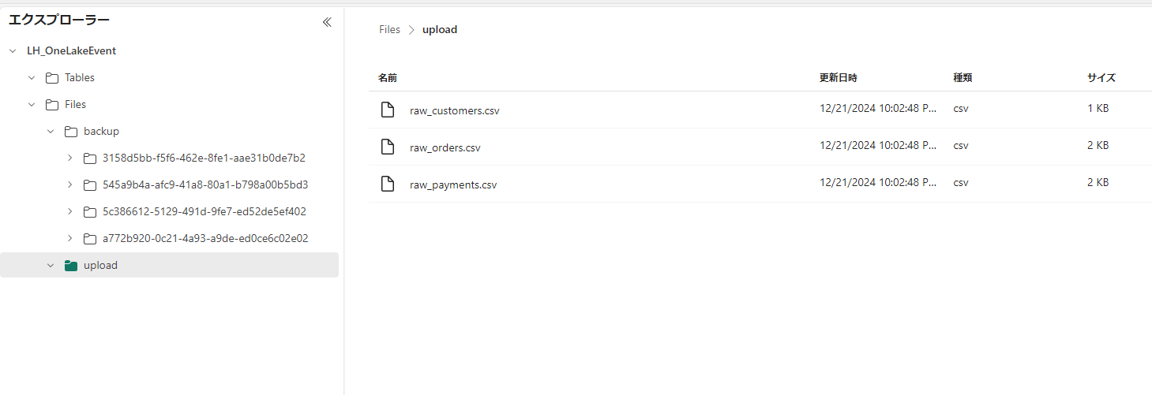
Task: Collapse the explorer pane with double chevron
Action: (x=327, y=22)
